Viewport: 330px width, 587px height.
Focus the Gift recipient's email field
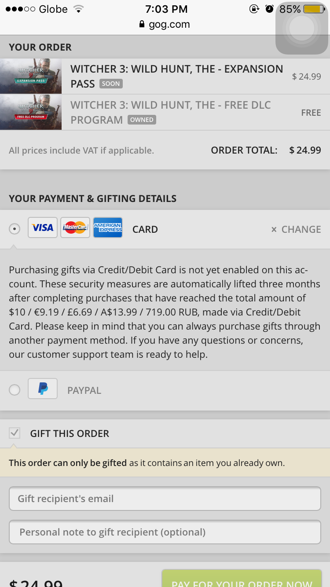point(165,499)
